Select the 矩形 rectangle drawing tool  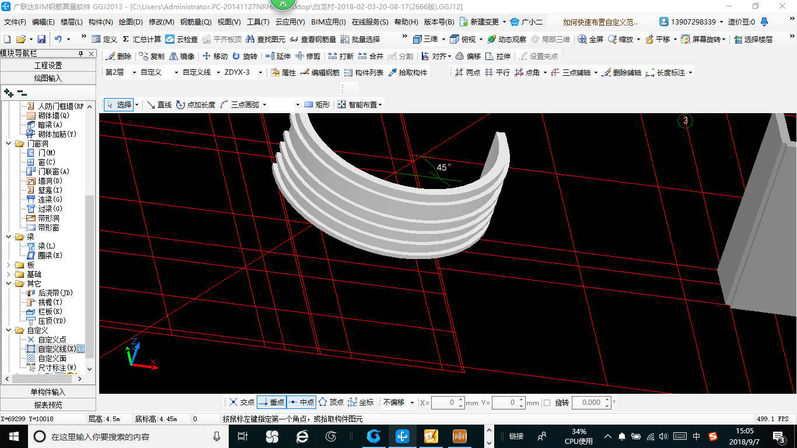coord(317,105)
